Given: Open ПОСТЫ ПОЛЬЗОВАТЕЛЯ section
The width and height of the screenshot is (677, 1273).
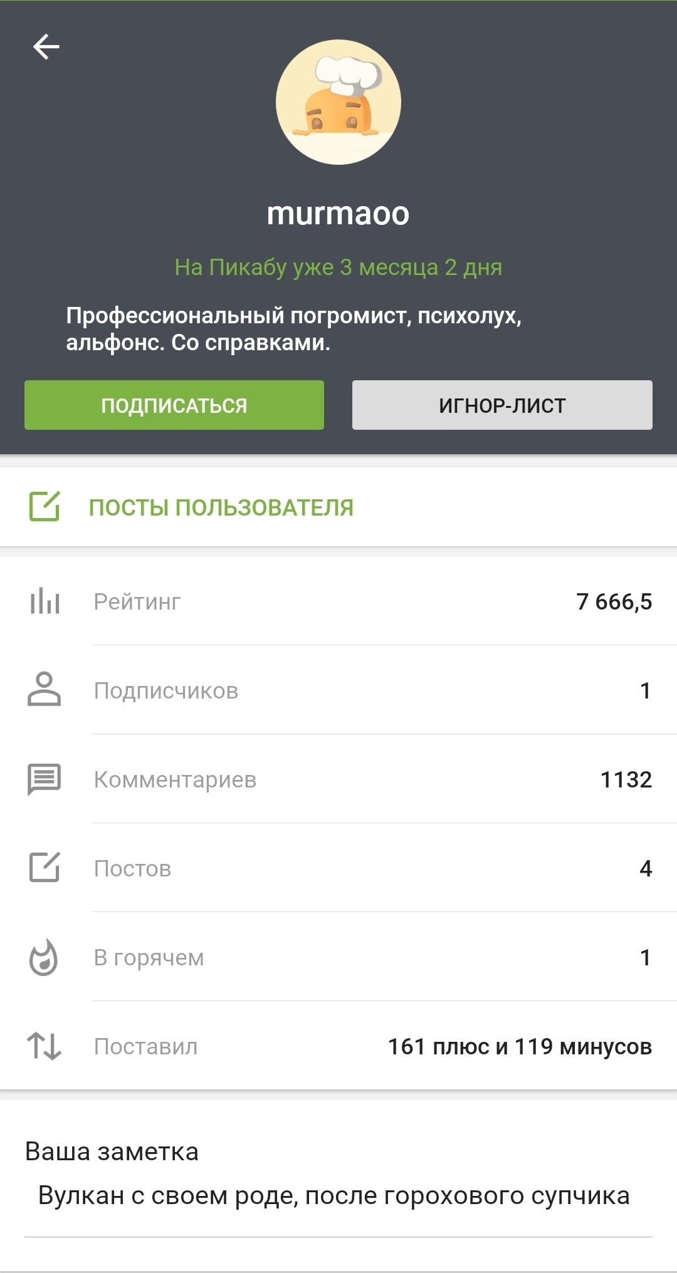Looking at the screenshot, I should (221, 507).
